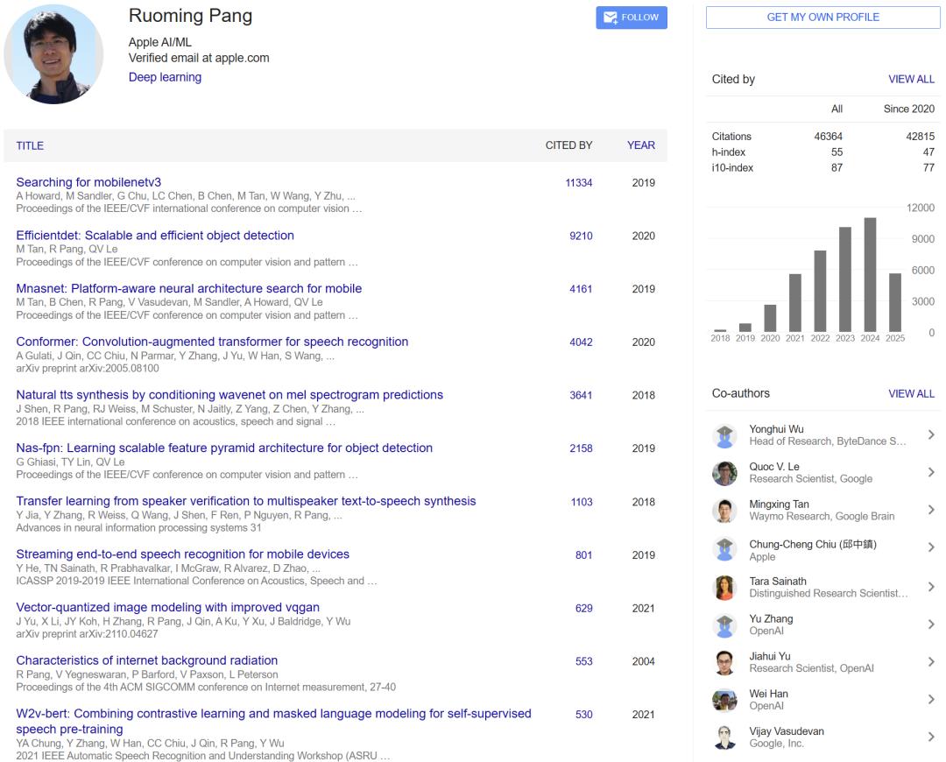Screen dimensions: 946x762
Task: Click Yu Zhang's placeholder avatar
Action: [724, 624]
